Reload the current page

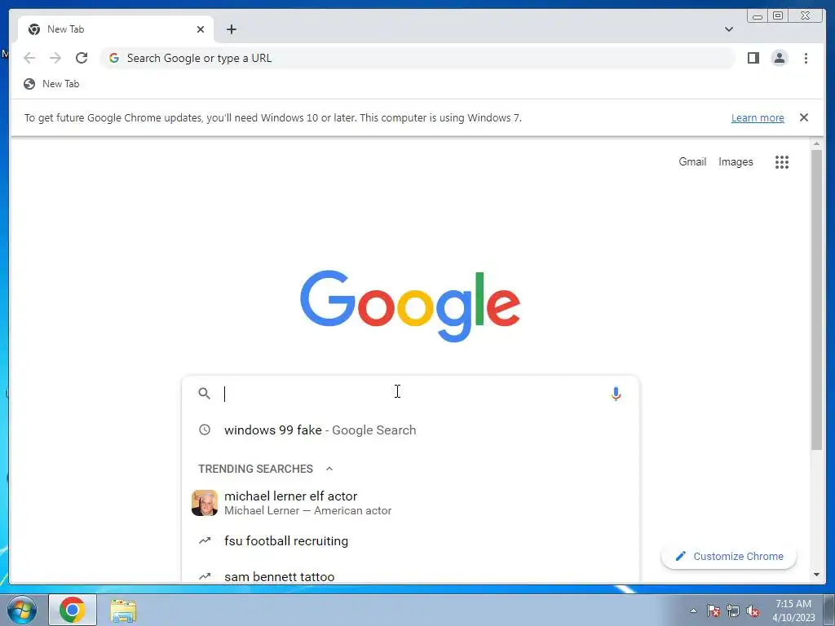coord(82,58)
